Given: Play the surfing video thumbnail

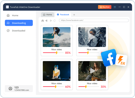Looking at the screenshot, I should click(57, 37).
